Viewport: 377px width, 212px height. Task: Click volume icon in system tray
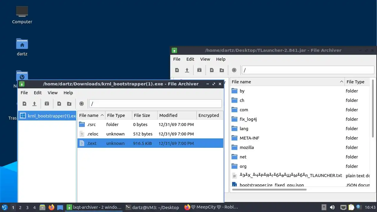(x=332, y=207)
